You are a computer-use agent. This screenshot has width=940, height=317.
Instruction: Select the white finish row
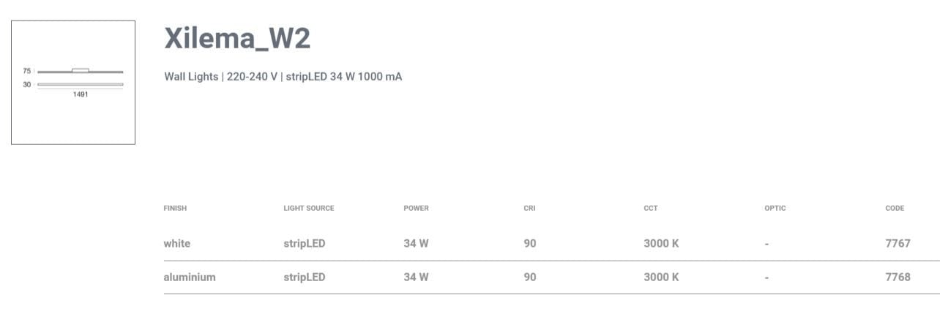coord(176,243)
